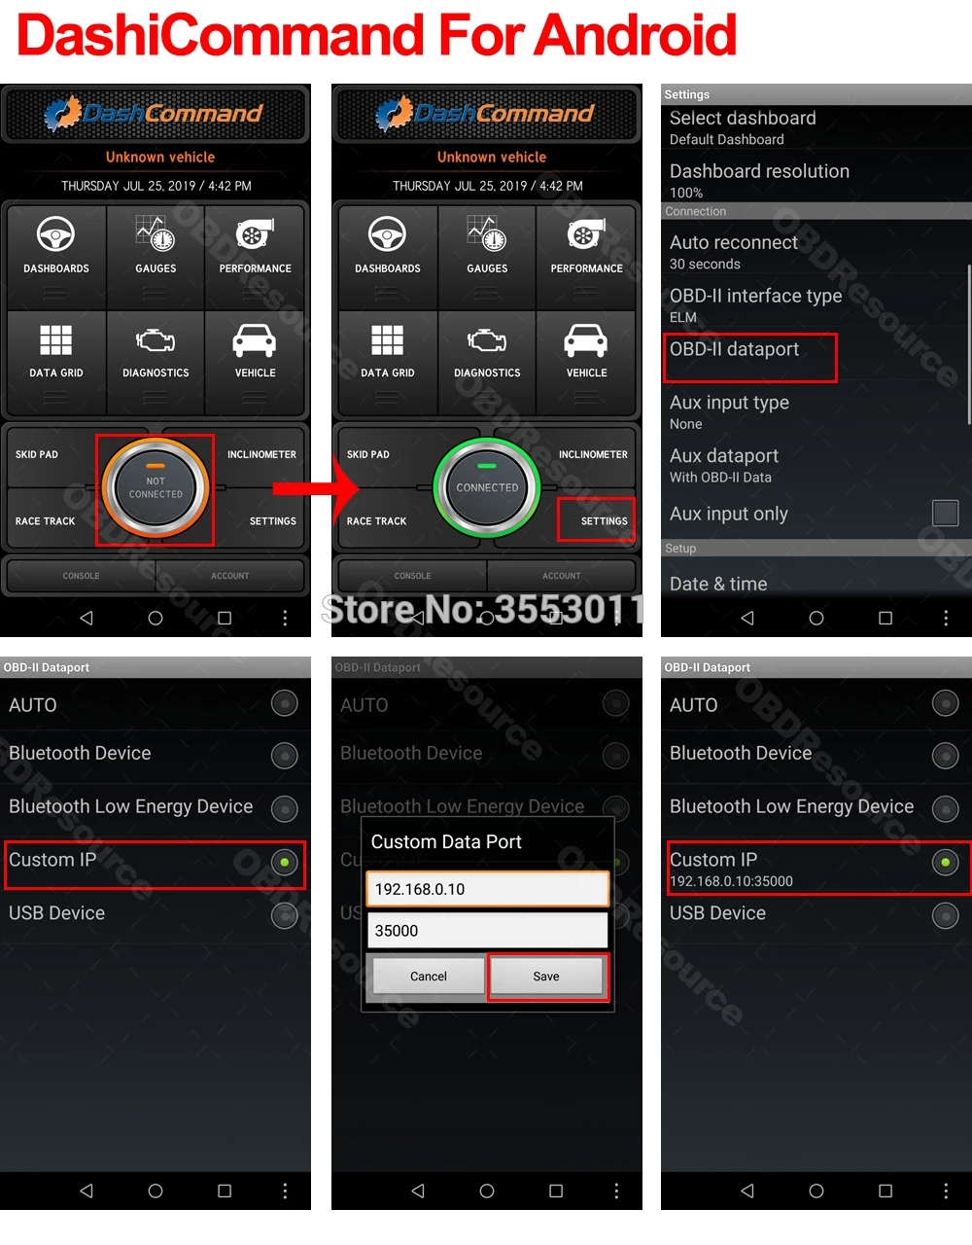The height and width of the screenshot is (1245, 972).
Task: Open overflow menu on dataport list showing 192.168.0.10:35000
Action: click(x=946, y=1191)
